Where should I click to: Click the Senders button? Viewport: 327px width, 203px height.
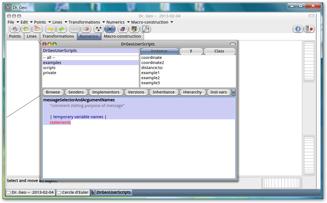coord(76,92)
